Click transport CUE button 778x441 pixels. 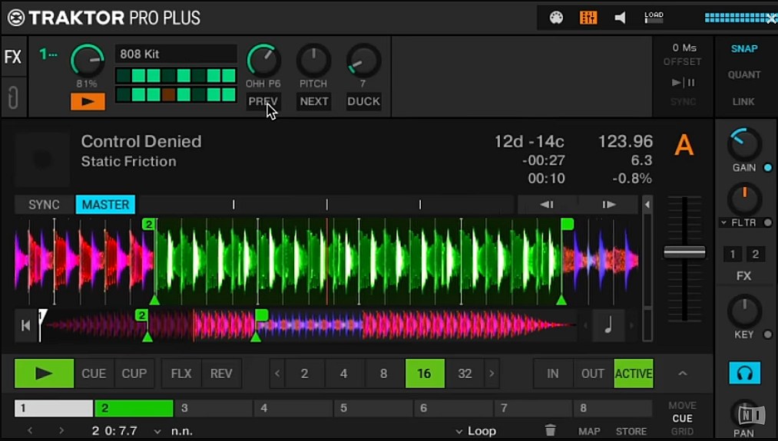(94, 373)
